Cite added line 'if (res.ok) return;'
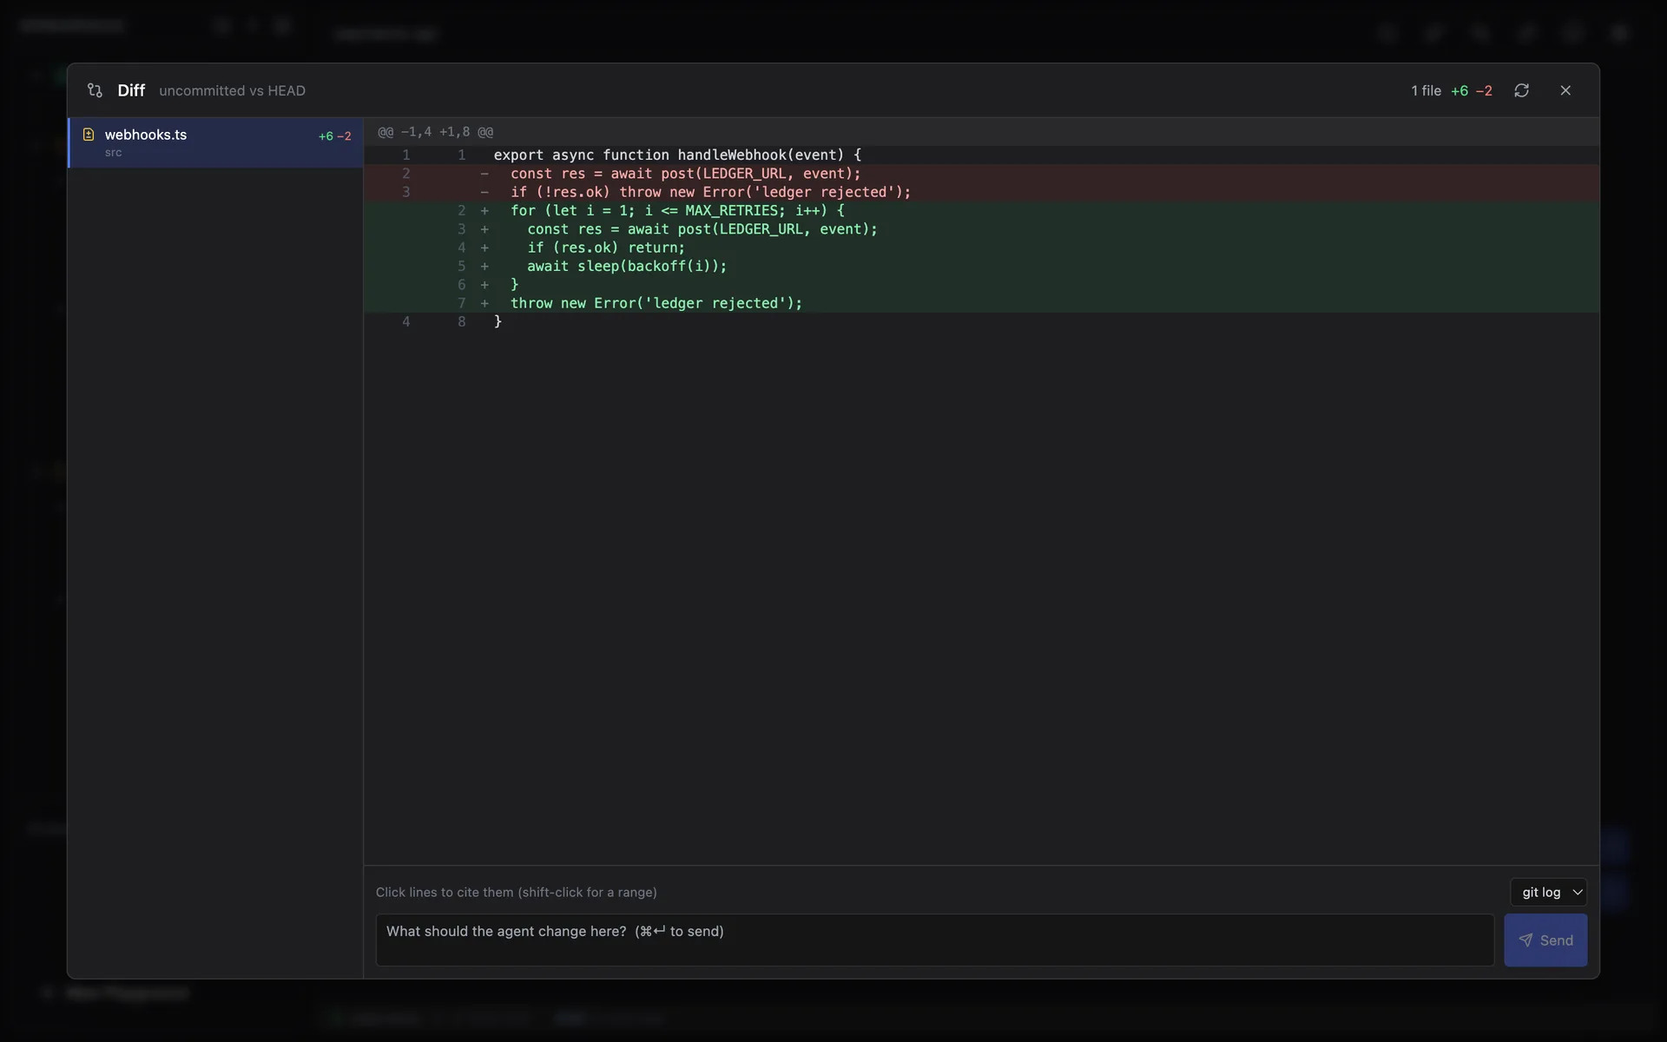 click(981, 247)
